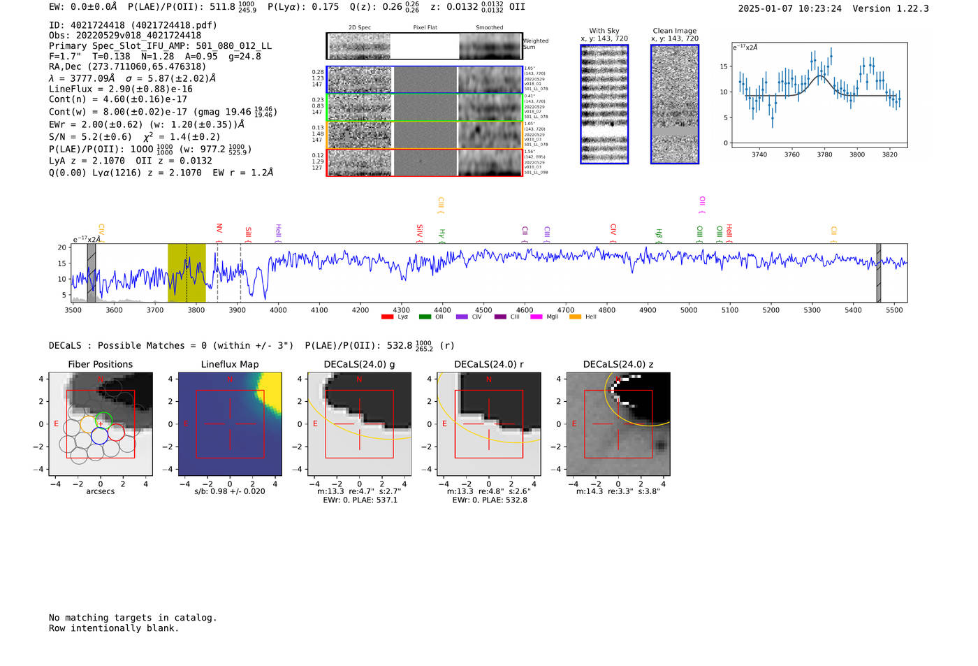978x666 pixels.
Task: Click the OII green legend swatch
Action: [x=425, y=317]
